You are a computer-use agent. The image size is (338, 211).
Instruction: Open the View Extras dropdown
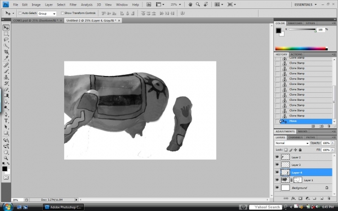[160, 5]
